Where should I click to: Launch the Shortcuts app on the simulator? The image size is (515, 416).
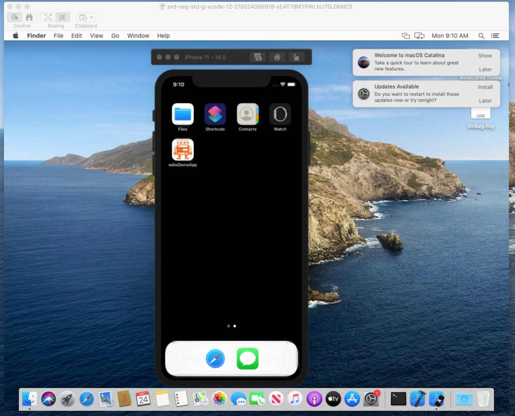(x=215, y=114)
